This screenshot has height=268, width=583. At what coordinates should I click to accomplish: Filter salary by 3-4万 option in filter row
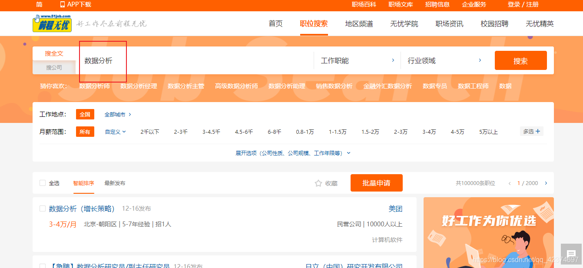(x=429, y=132)
